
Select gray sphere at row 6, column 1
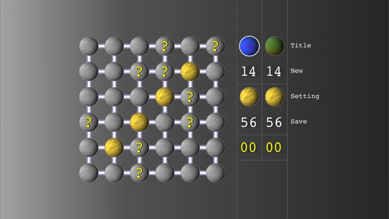tap(89, 173)
